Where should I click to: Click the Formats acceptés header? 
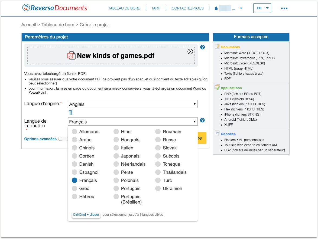tap(251, 37)
